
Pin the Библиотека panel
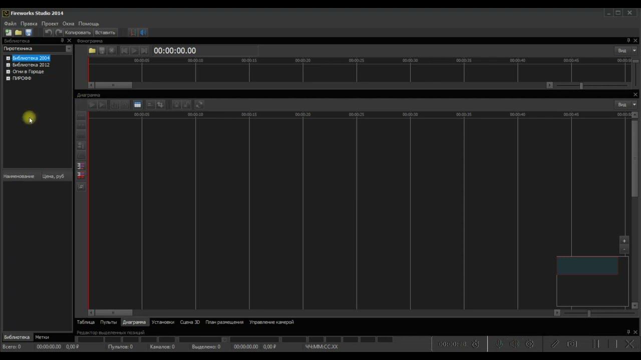point(62,40)
